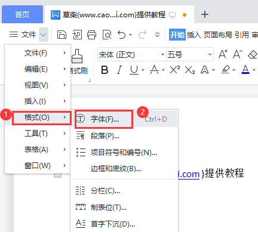Choose 制表位(T)... menu item
This screenshot has height=232, width=258.
pyautogui.click(x=125, y=208)
